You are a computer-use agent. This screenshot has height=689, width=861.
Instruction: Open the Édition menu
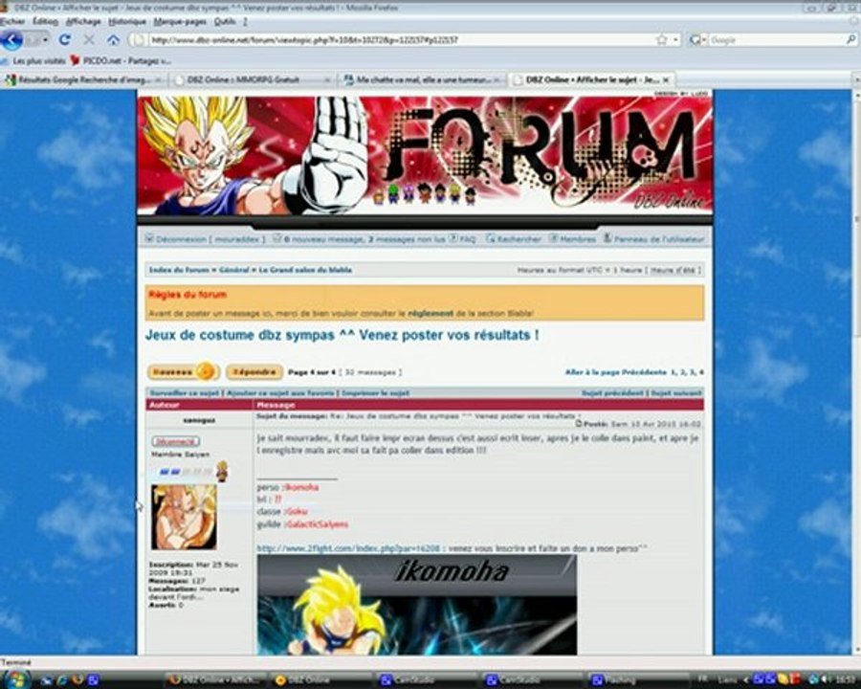pos(46,21)
